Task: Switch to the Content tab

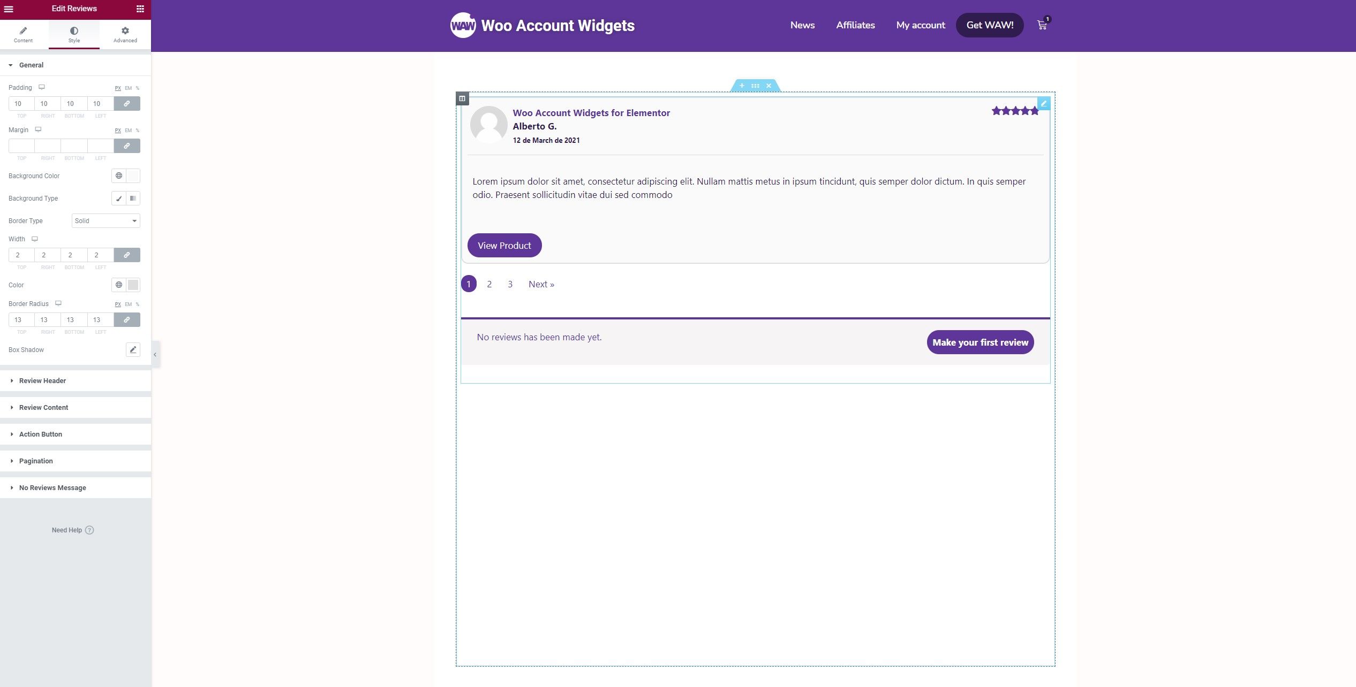Action: click(x=24, y=35)
